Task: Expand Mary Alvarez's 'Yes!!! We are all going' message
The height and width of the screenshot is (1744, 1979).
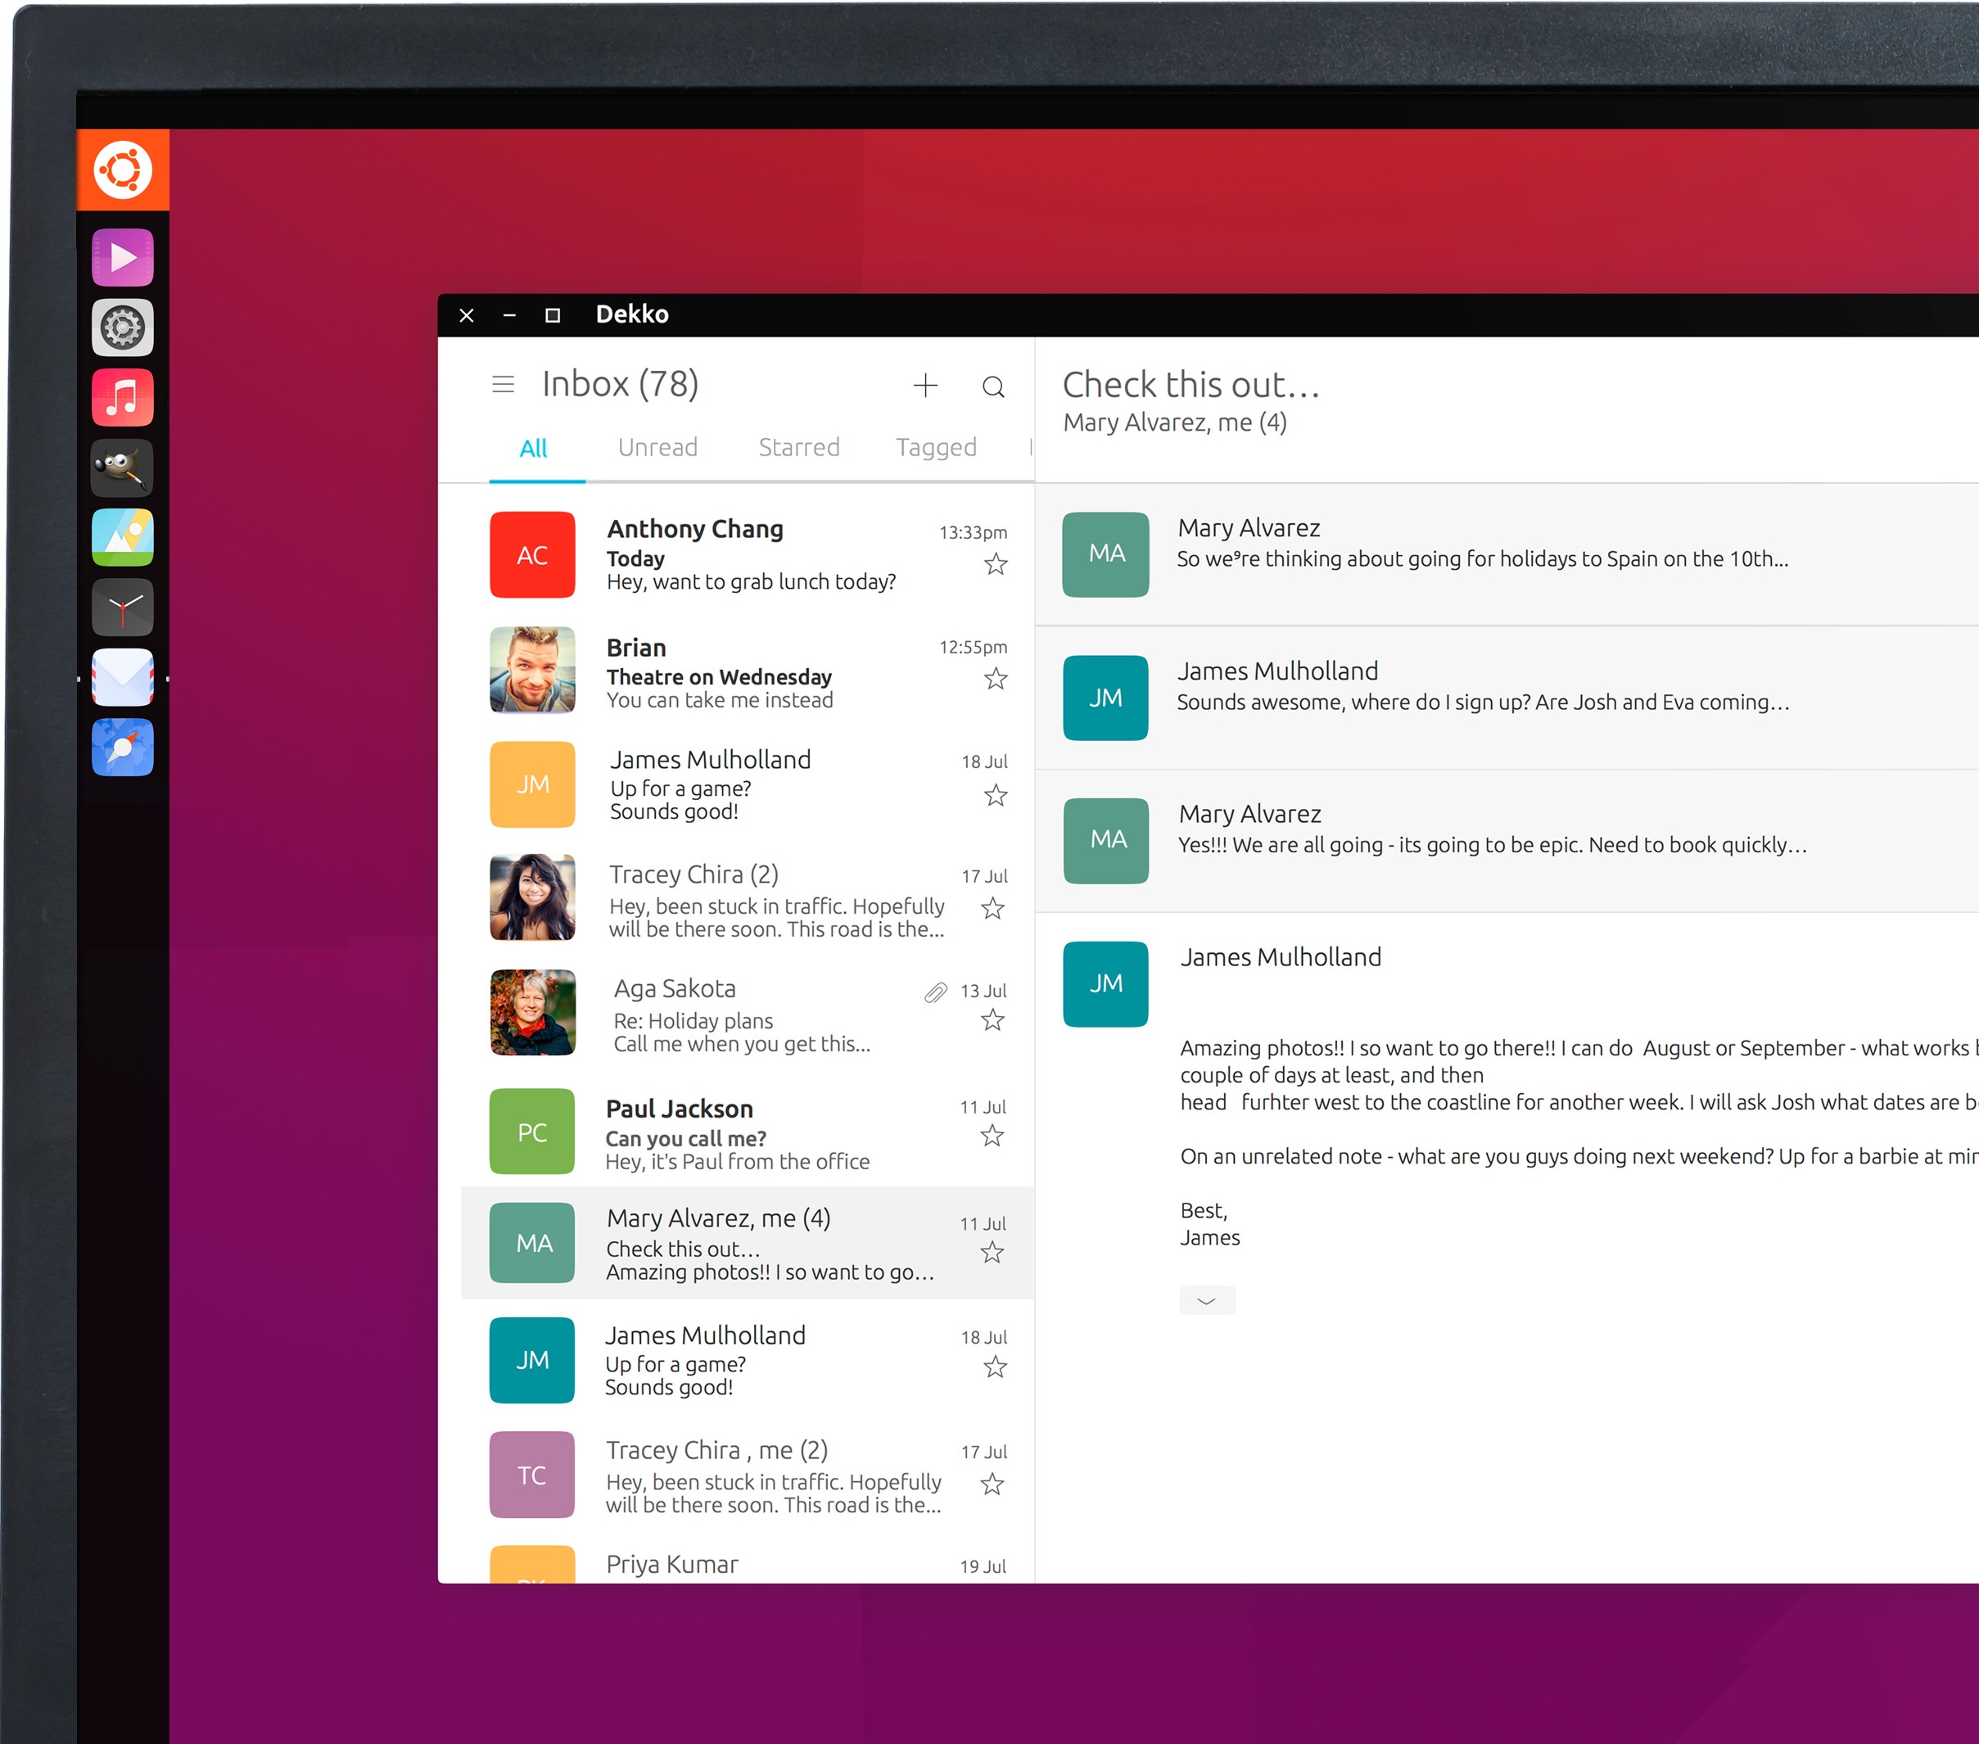Action: (1507, 842)
